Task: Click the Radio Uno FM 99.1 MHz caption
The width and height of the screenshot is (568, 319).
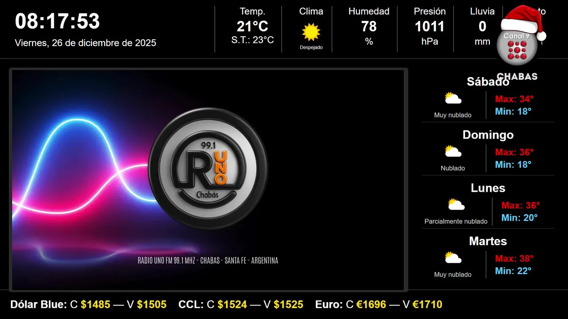Action: pos(208,261)
